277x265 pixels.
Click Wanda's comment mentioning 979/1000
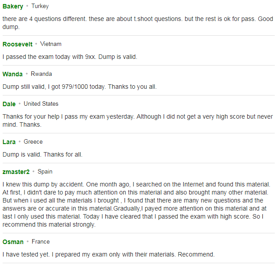79,87
